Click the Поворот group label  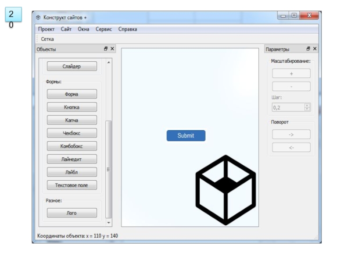279,122
